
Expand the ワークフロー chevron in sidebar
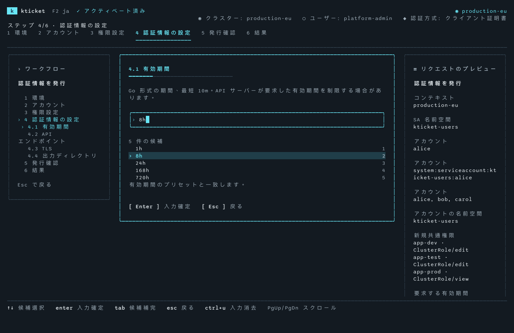tap(19, 69)
